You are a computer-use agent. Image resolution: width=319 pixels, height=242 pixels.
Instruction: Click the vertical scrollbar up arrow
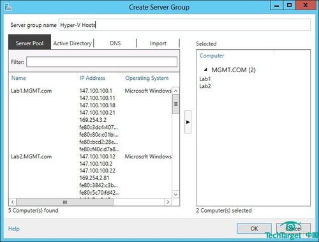pyautogui.click(x=175, y=91)
